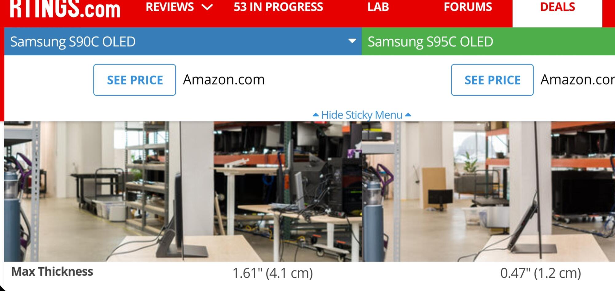The width and height of the screenshot is (615, 291).
Task: Click up arrow left of Hide Sticky Menu
Action: (315, 115)
